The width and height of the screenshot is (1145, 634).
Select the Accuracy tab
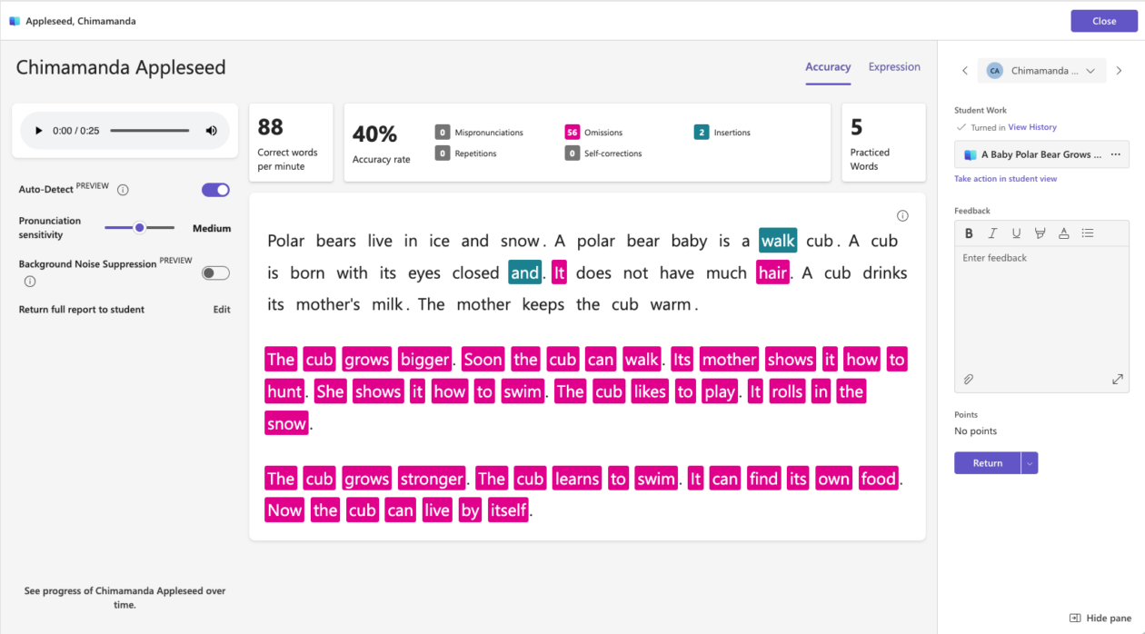coord(828,67)
